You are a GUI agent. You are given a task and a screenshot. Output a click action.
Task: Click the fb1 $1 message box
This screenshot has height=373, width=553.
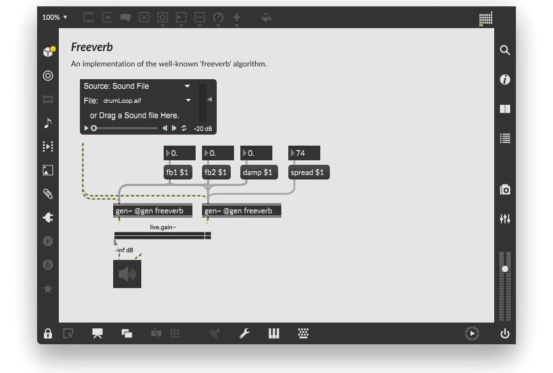point(178,172)
